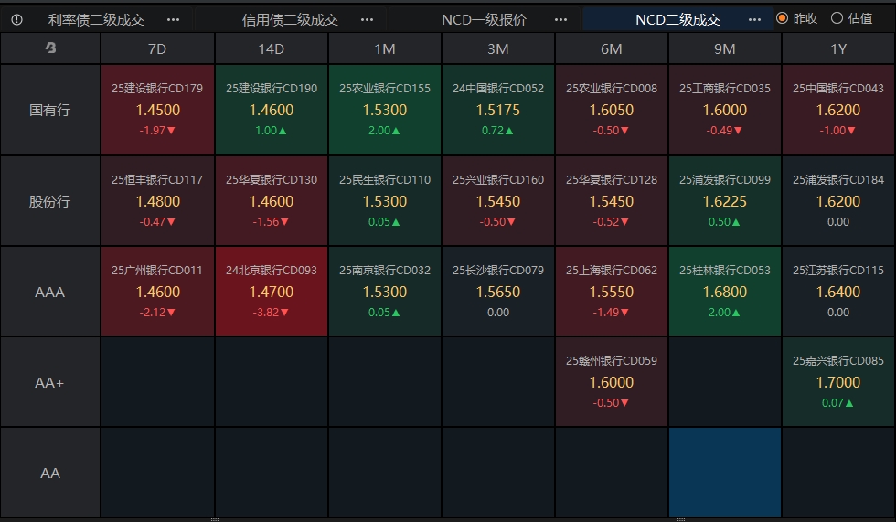Click the 14D column header

pyautogui.click(x=271, y=48)
